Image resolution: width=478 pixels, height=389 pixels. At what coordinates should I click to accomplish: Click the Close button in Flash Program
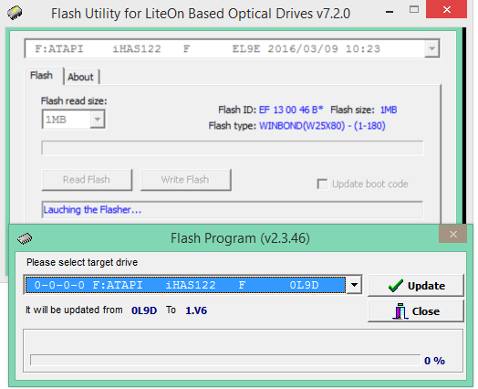416,311
